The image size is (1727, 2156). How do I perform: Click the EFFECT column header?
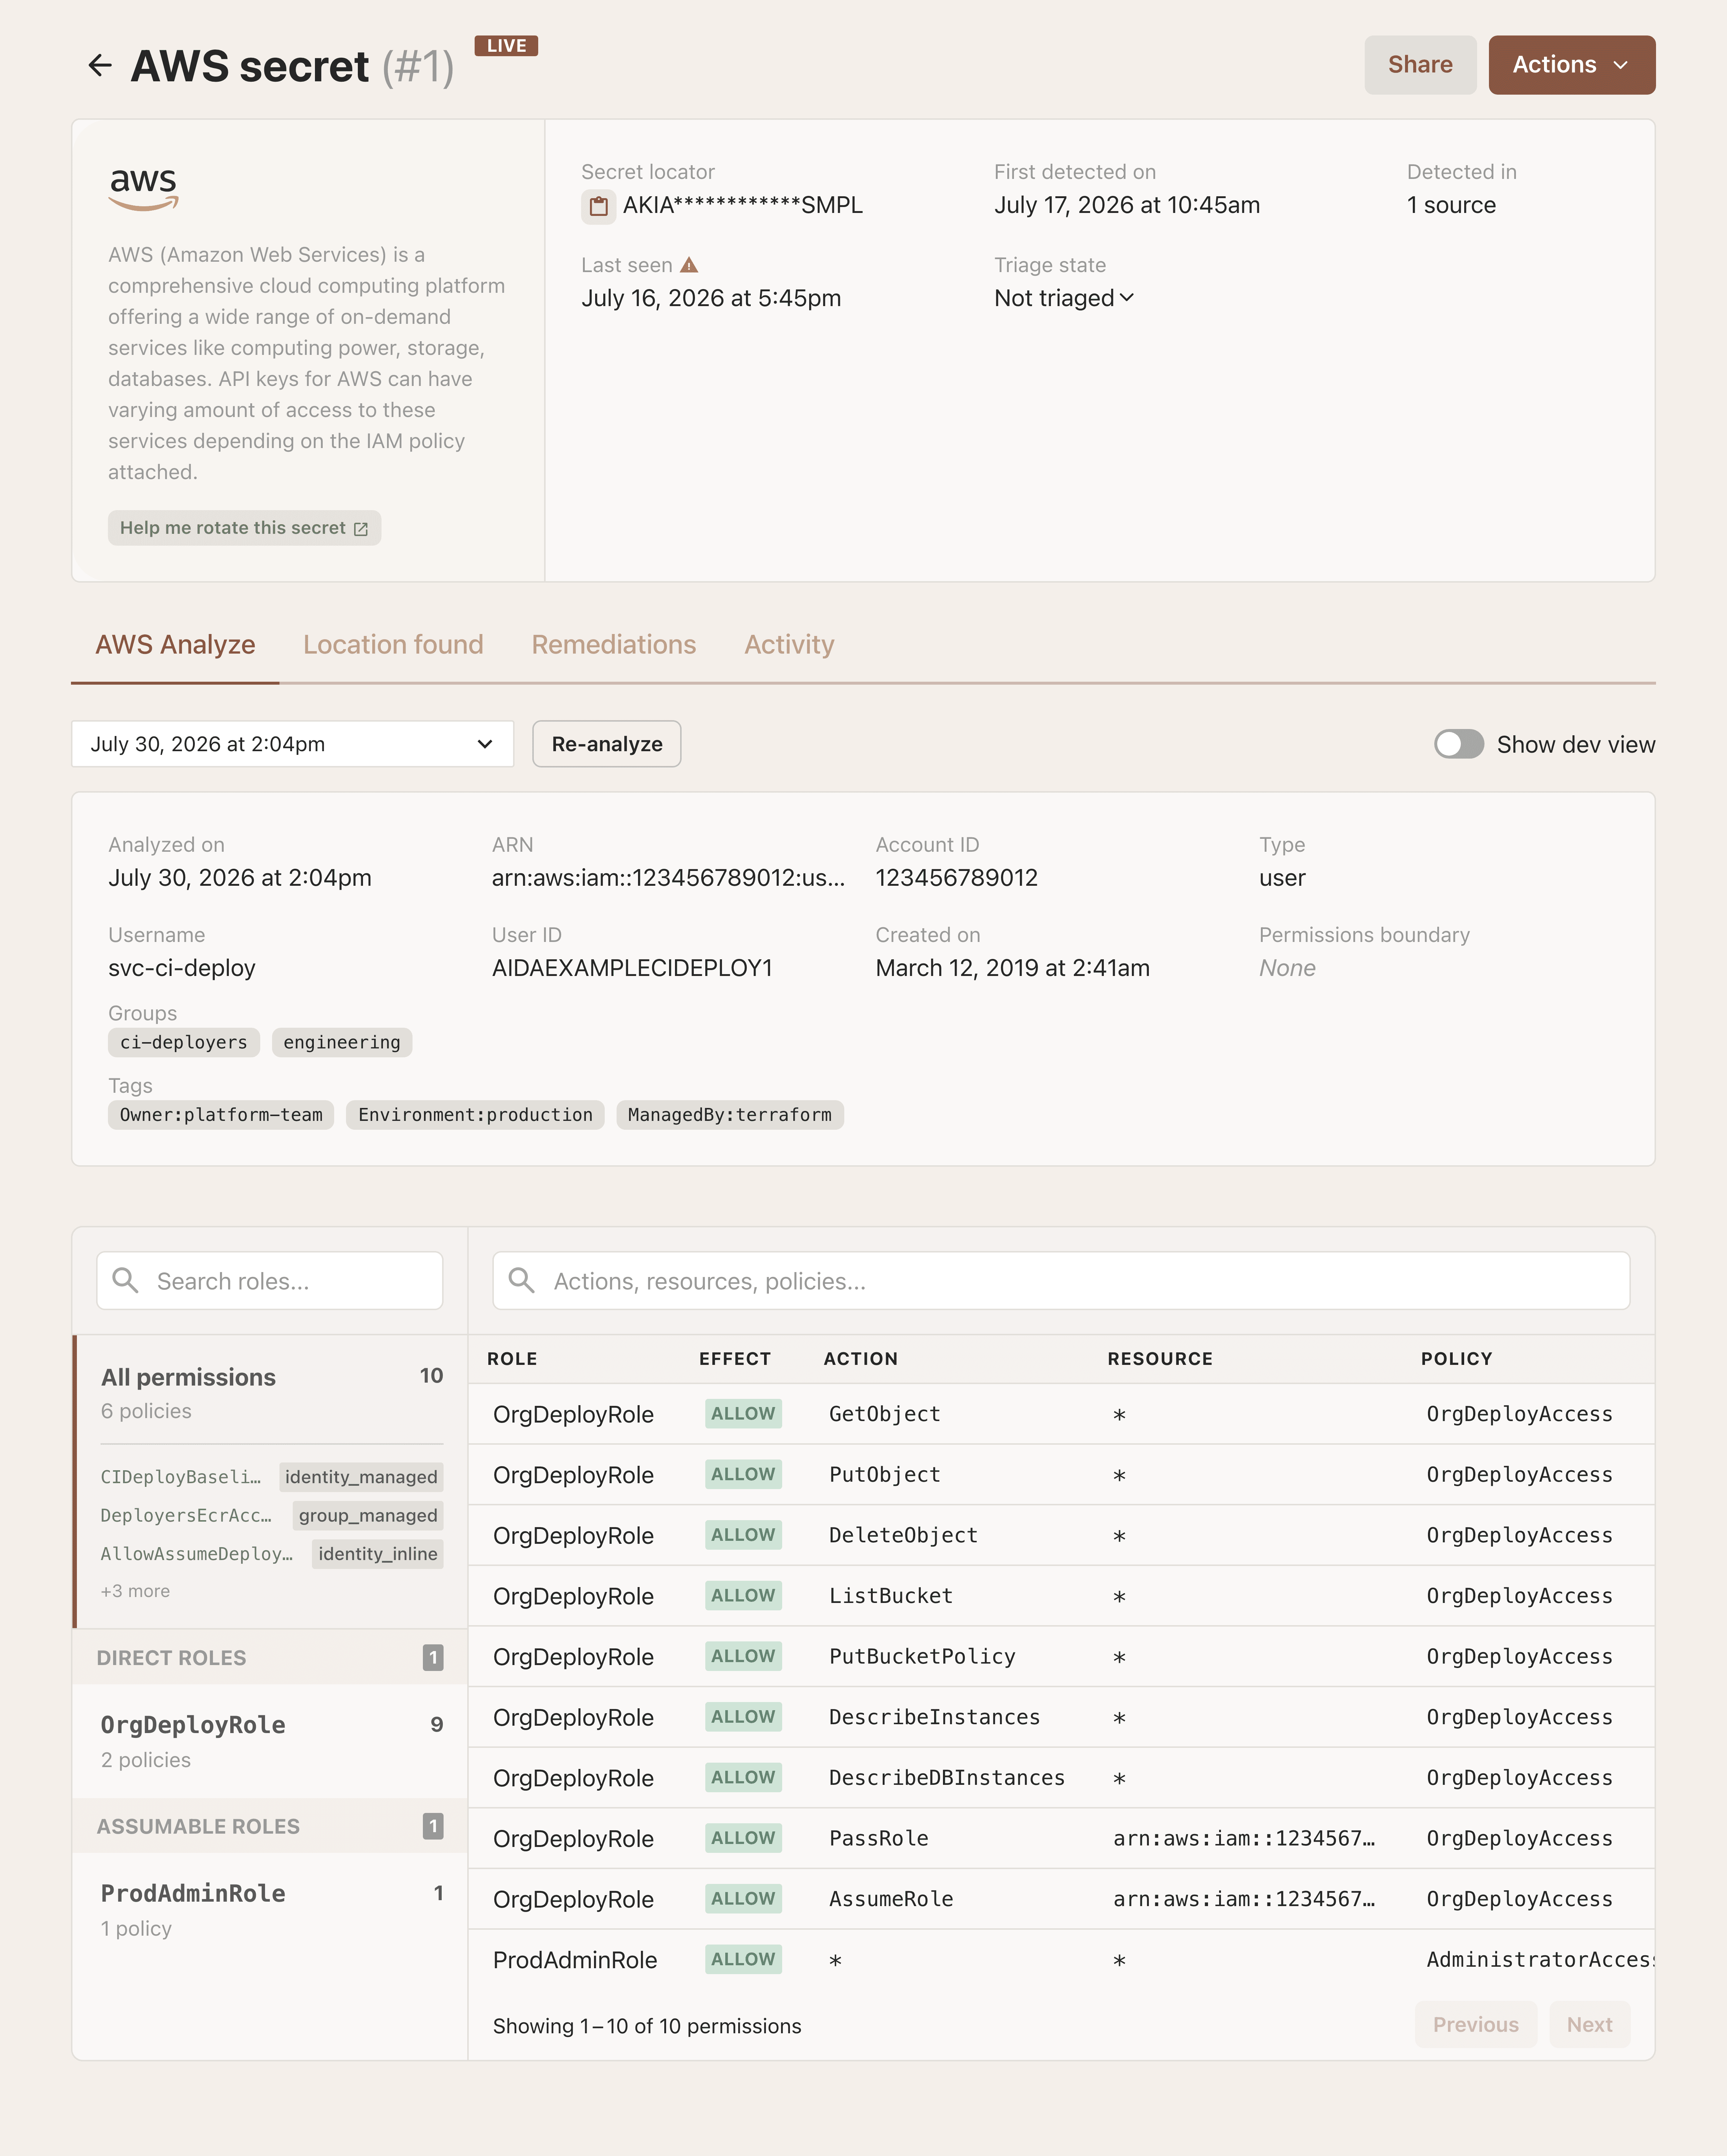735,1359
